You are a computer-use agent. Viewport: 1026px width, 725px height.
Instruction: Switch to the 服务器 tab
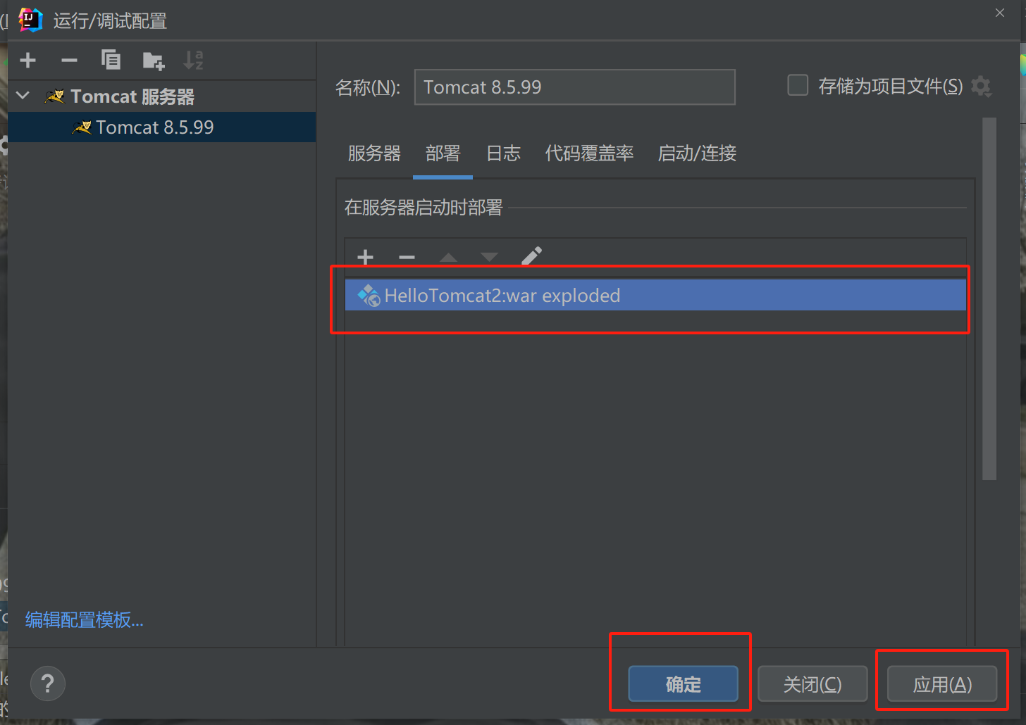coord(374,153)
